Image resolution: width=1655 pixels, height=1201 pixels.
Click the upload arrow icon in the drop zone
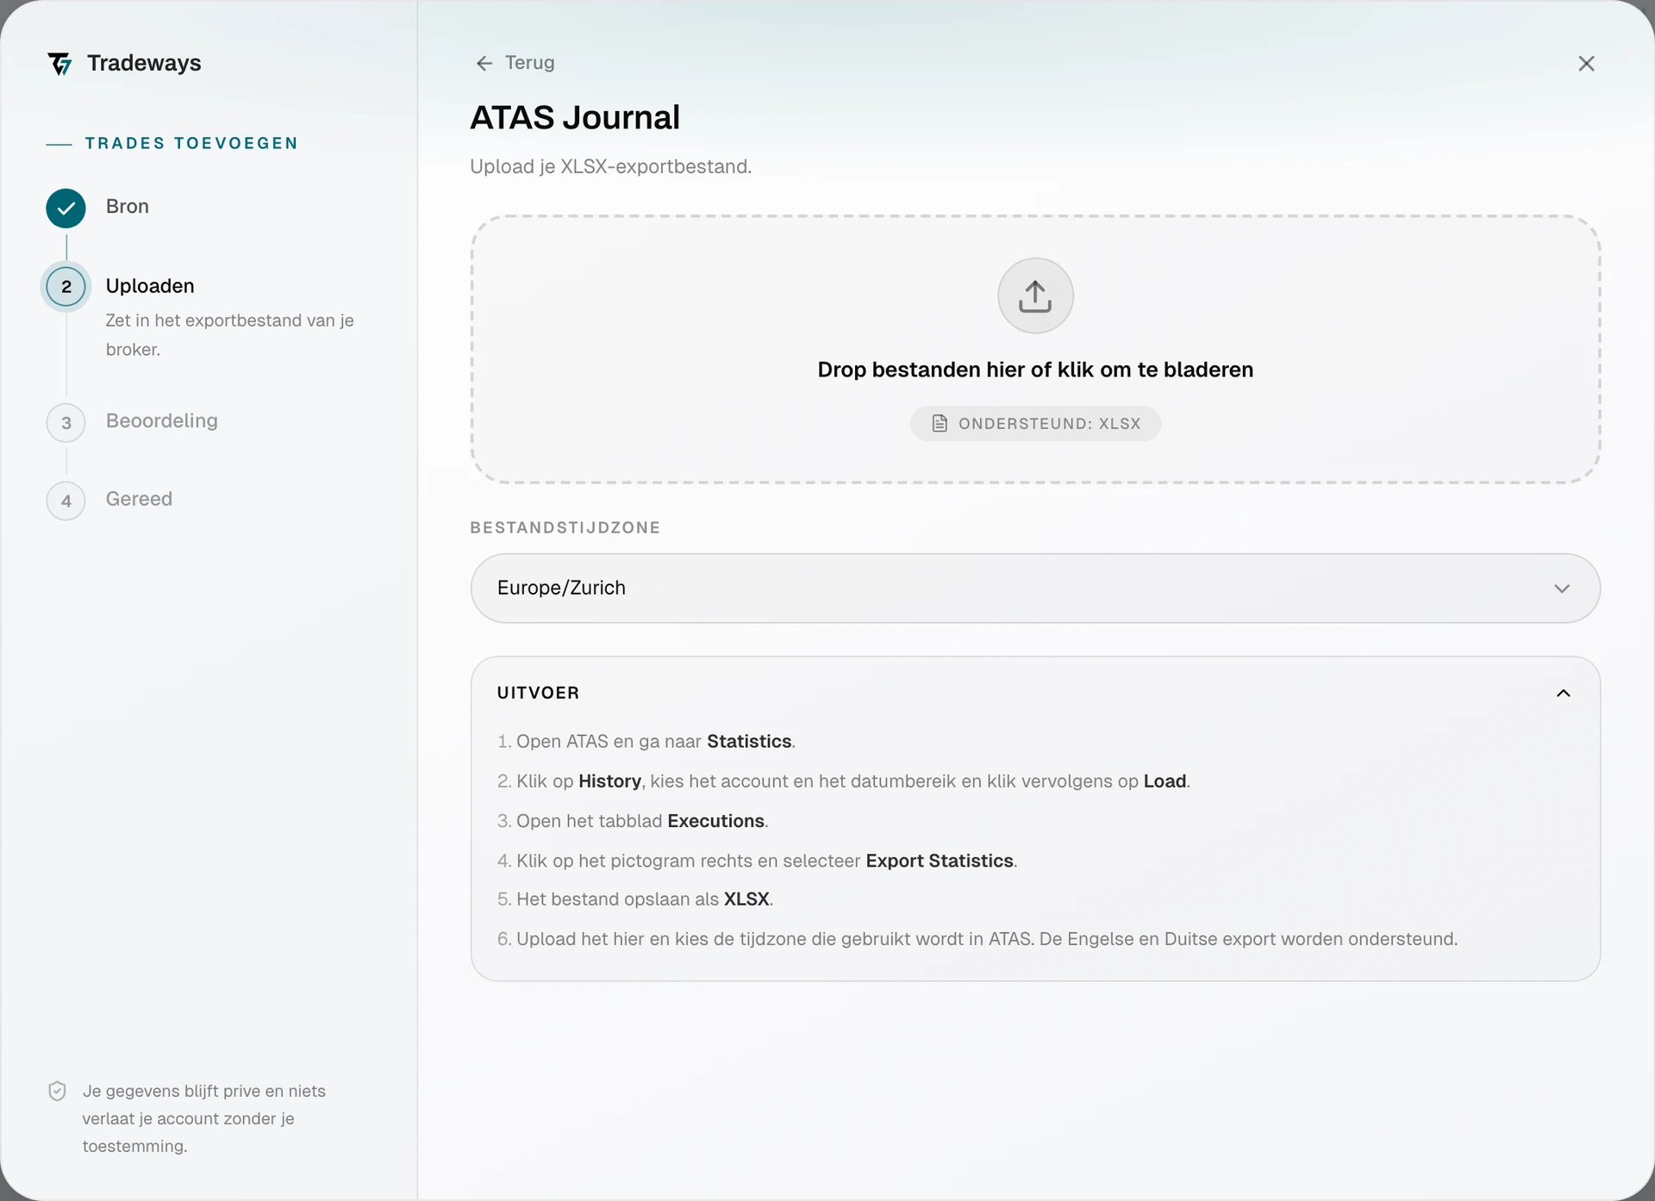tap(1035, 296)
